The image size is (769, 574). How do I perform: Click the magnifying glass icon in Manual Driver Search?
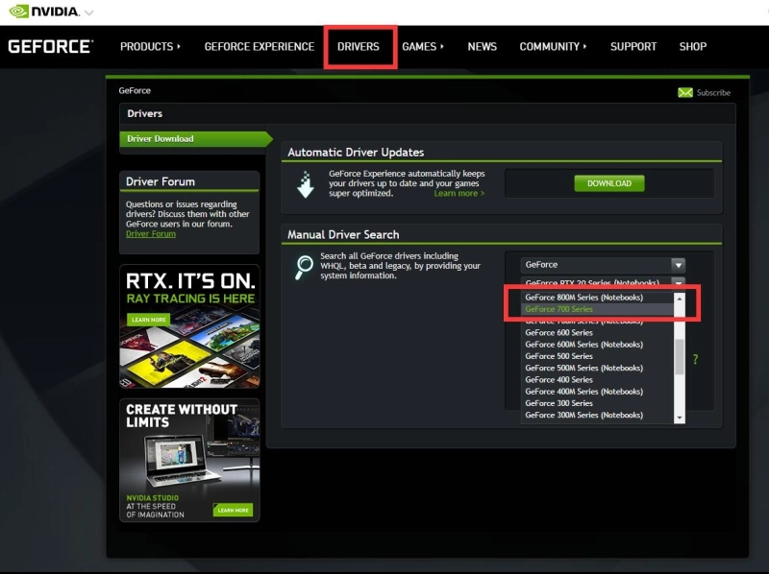pyautogui.click(x=304, y=267)
